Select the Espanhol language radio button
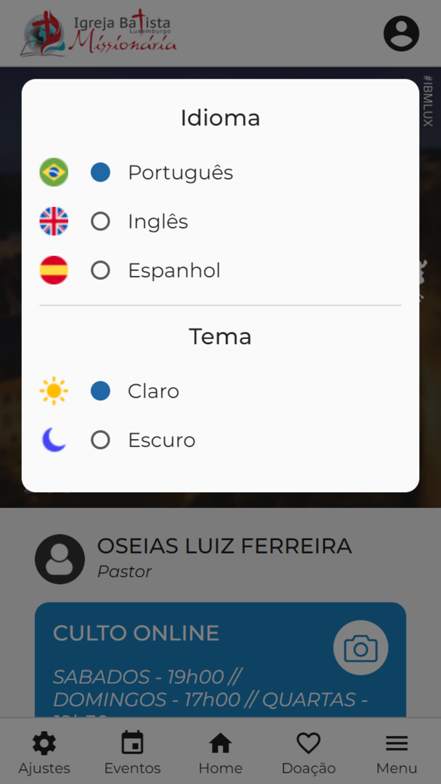The height and width of the screenshot is (784, 441). click(x=100, y=270)
